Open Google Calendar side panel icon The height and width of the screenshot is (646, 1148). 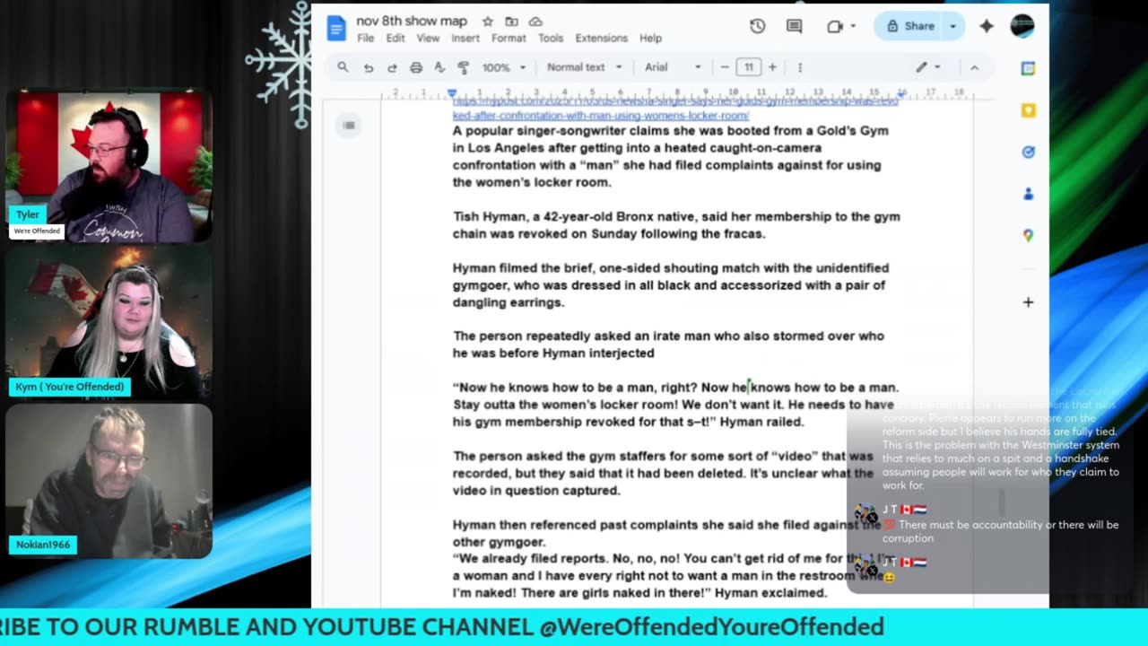coord(1028,69)
